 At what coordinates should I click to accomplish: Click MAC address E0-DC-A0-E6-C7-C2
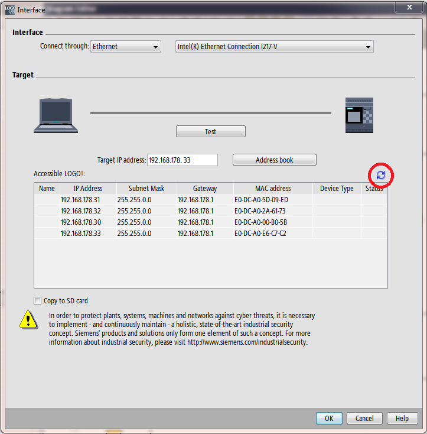[260, 234]
